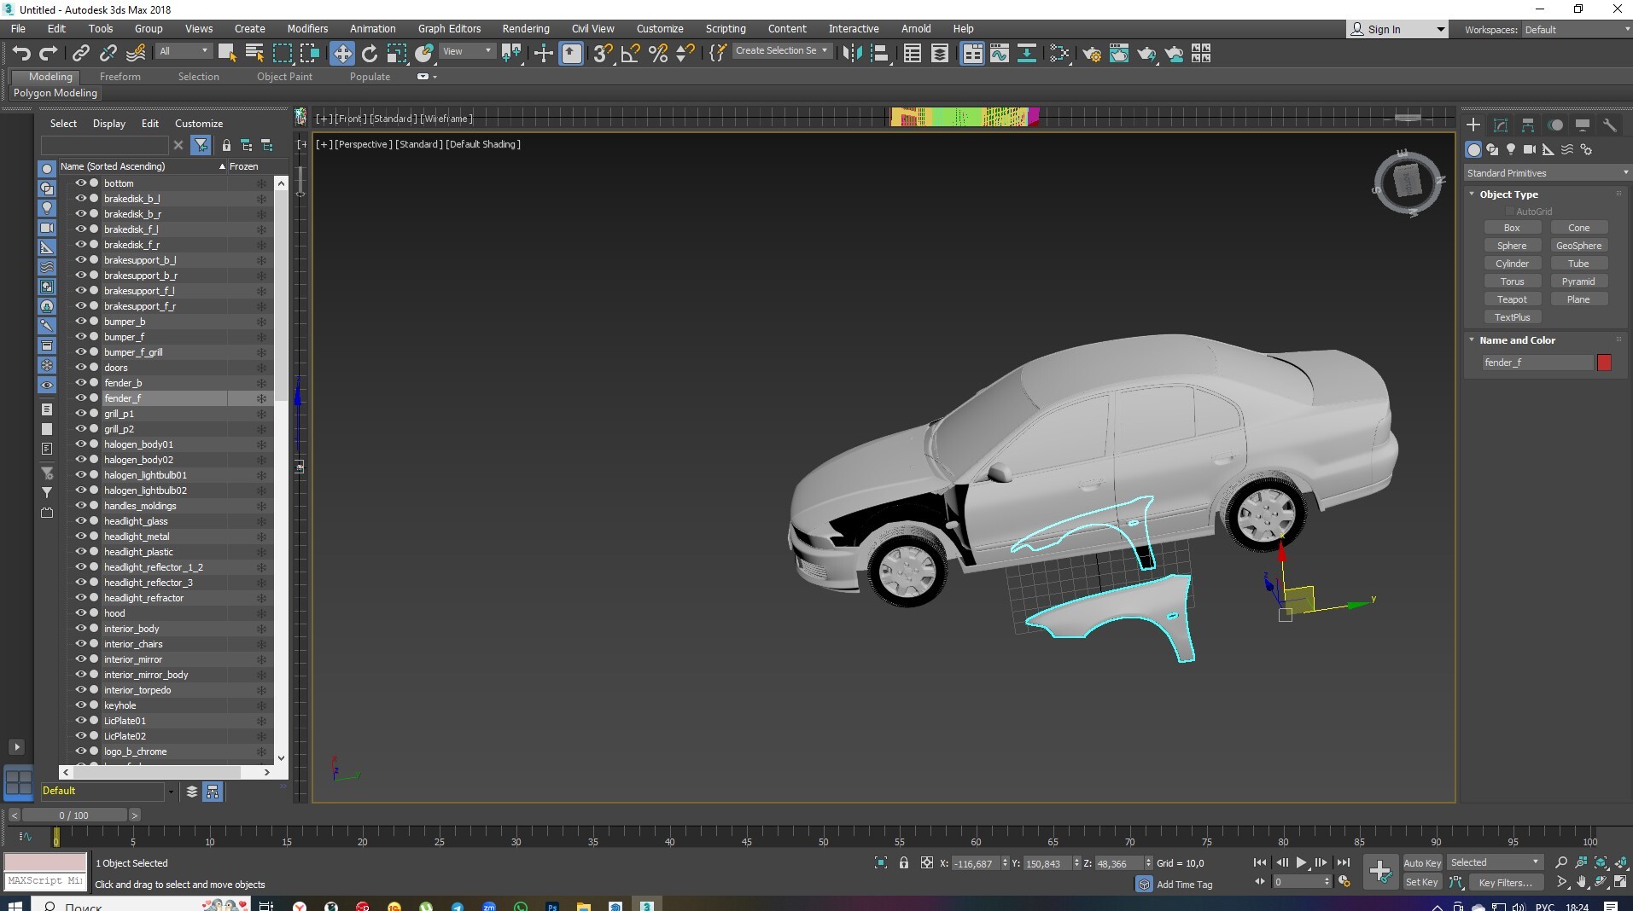
Task: Create a Teapot primitive button
Action: pos(1512,299)
